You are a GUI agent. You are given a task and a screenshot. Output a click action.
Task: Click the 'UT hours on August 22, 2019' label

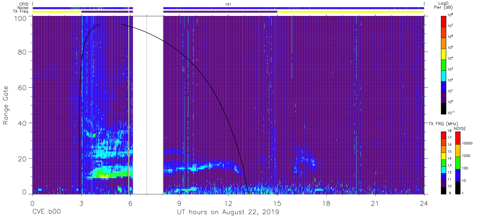click(x=228, y=212)
